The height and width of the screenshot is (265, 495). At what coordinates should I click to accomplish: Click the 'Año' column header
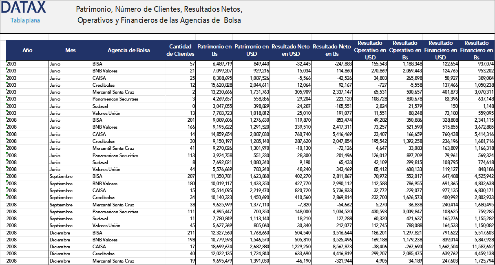27,50
